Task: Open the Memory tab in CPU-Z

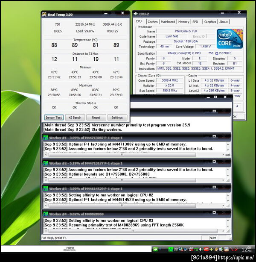Action: tap(183, 22)
